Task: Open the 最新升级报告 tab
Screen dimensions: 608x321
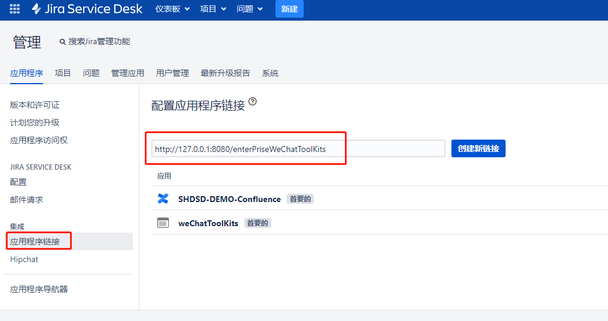Action: coord(225,73)
